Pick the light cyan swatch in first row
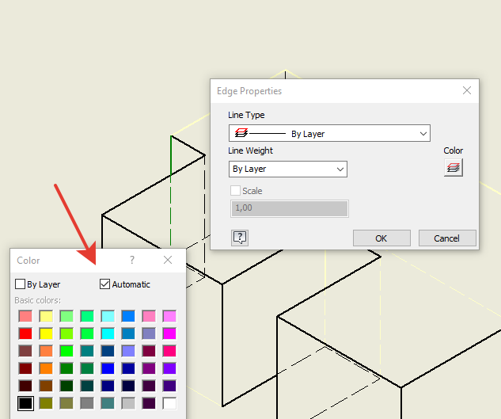 click(108, 316)
